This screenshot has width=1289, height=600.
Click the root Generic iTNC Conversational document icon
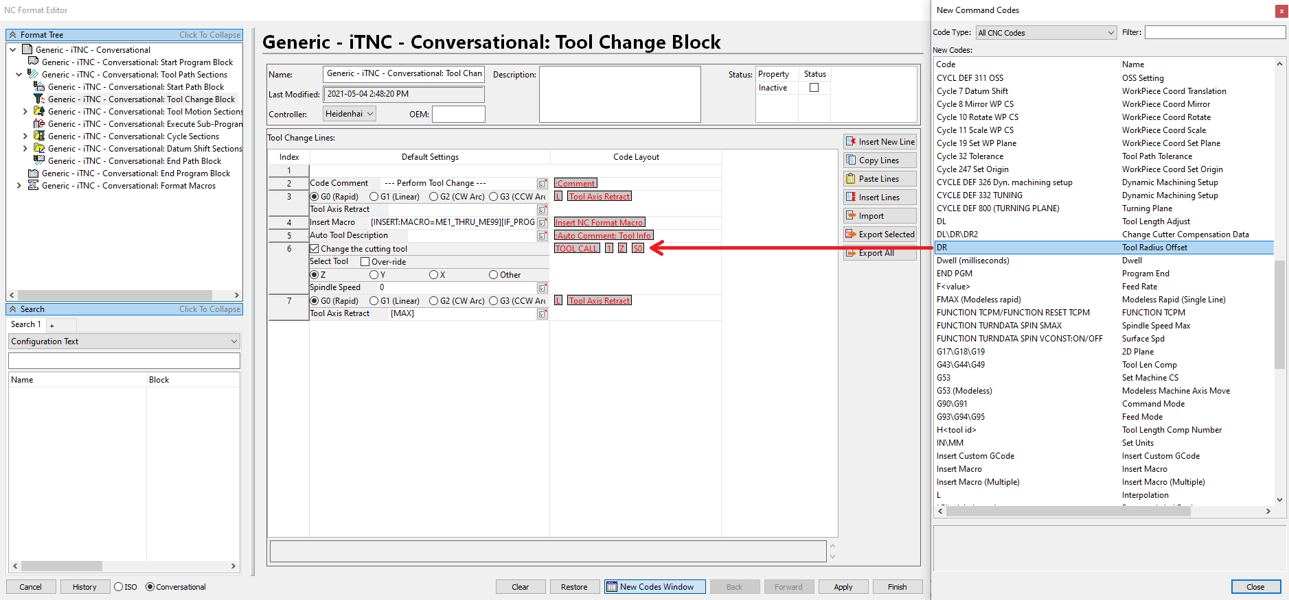tap(27, 49)
